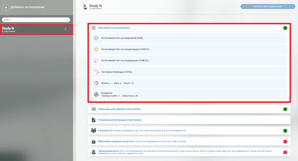Open the Массовая загрузка отчётов section

tap(115, 141)
